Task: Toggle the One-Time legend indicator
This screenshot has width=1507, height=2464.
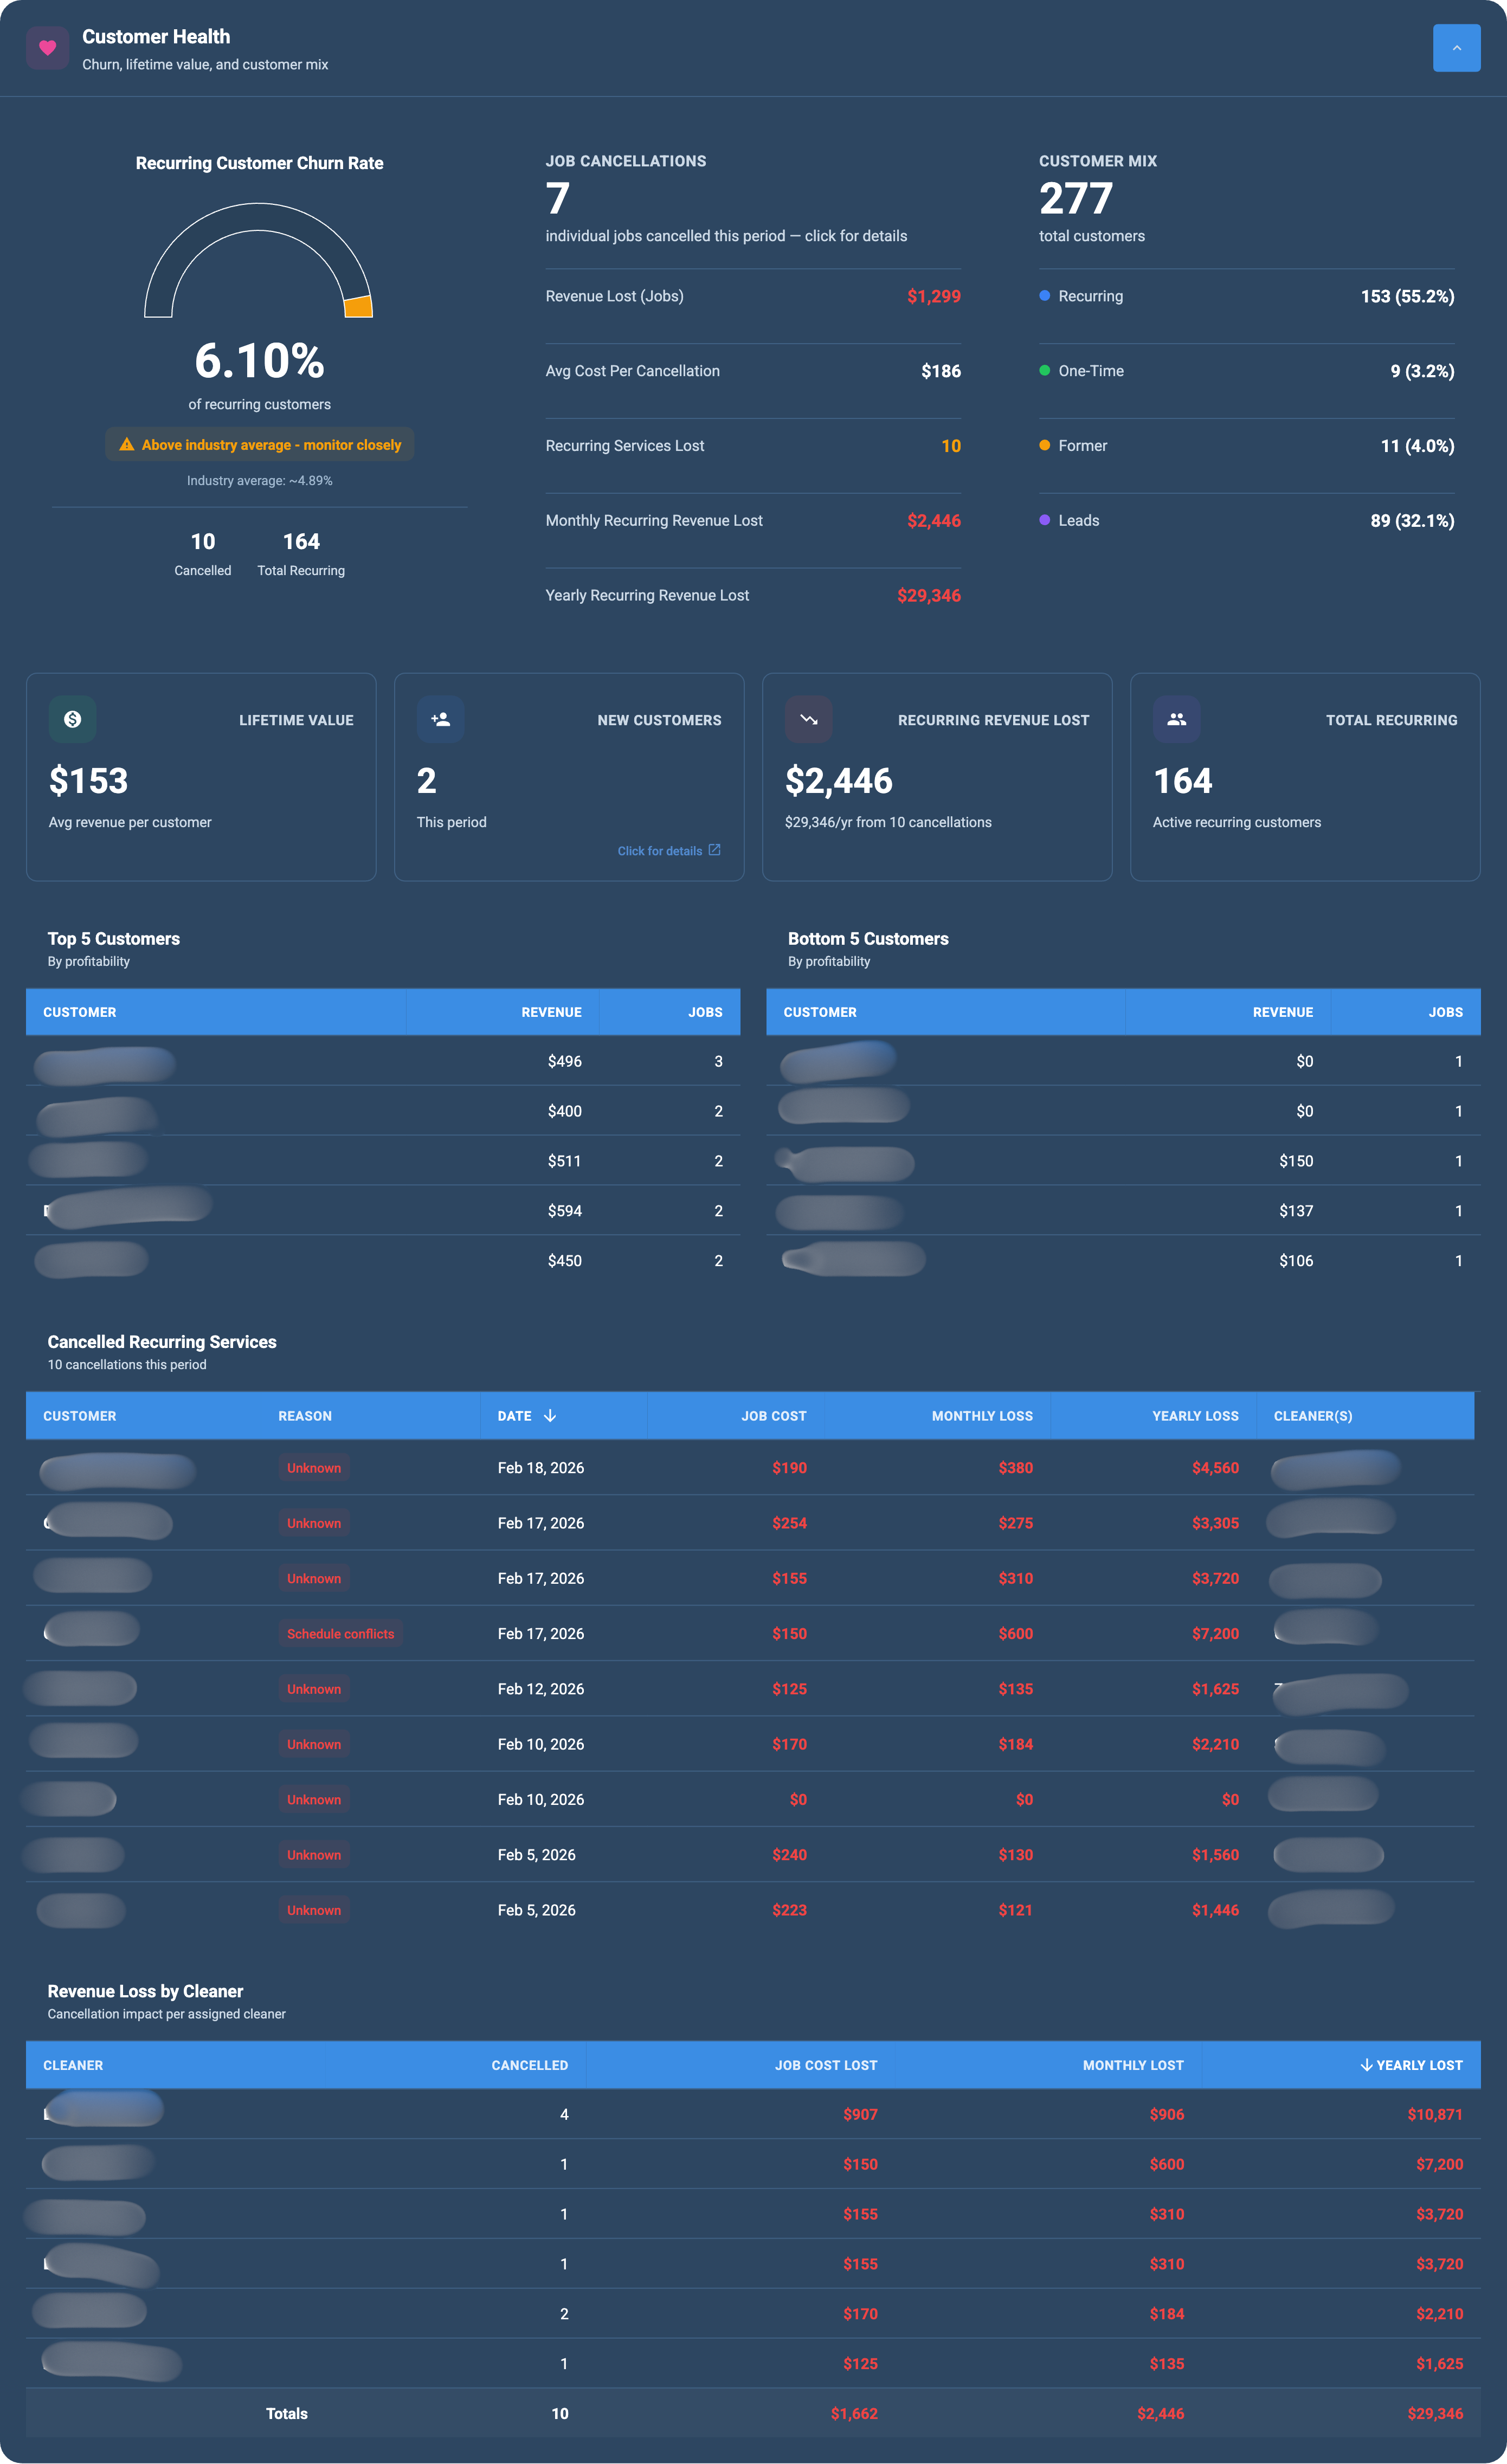Action: click(x=1044, y=370)
